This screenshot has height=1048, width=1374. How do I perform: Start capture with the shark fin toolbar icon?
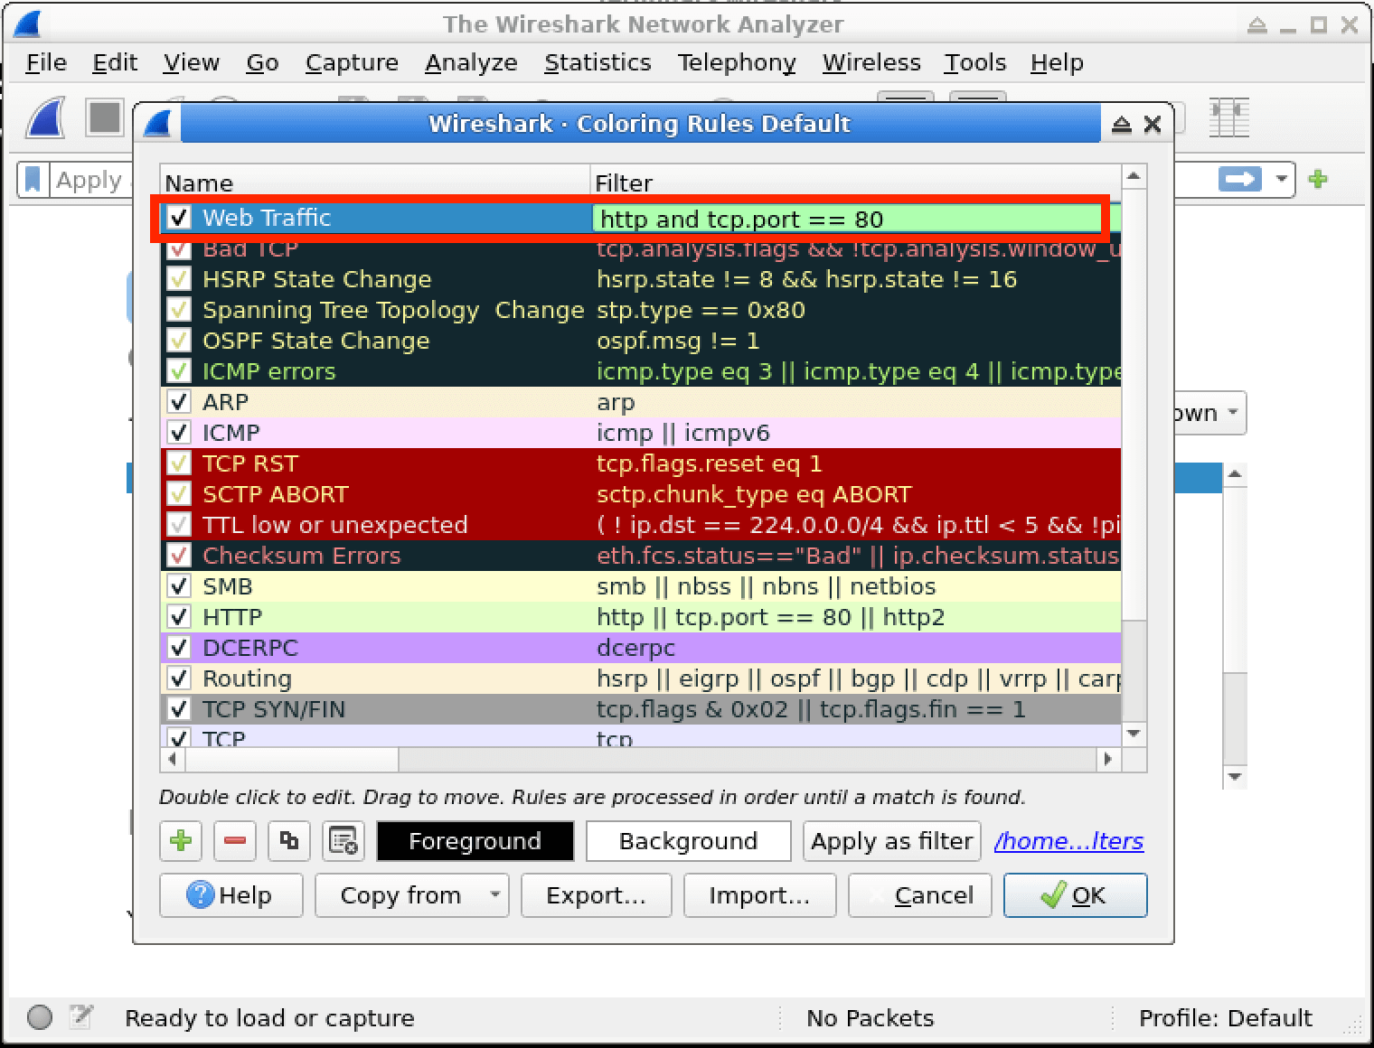coord(45,118)
